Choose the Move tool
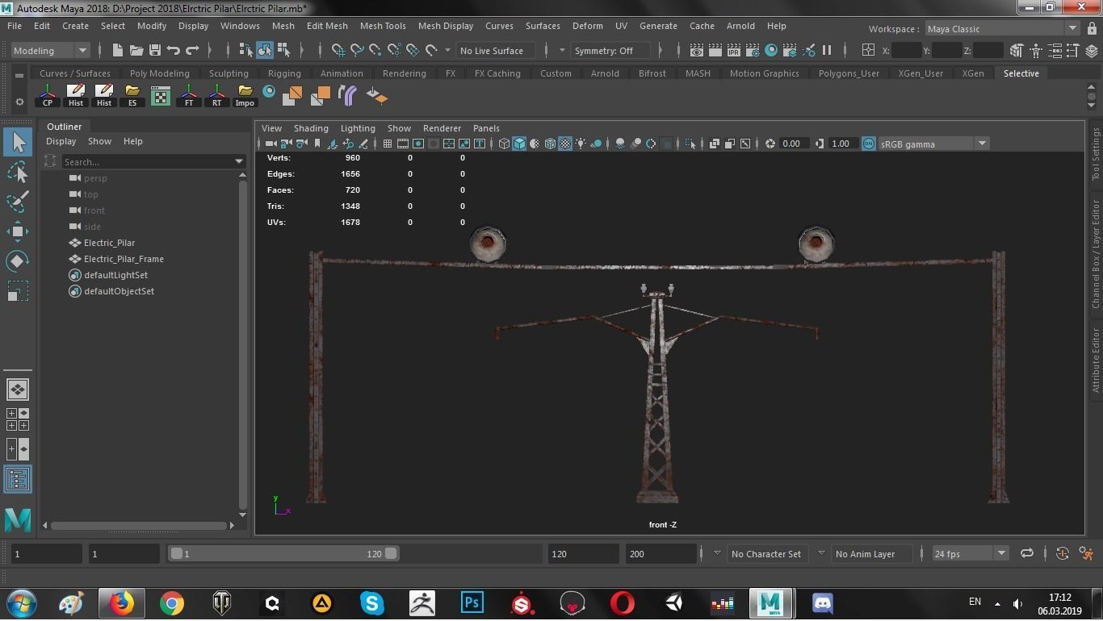Viewport: 1103px width, 621px height. coord(18,231)
